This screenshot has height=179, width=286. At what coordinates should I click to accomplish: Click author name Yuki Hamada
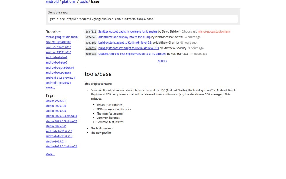point(179,54)
